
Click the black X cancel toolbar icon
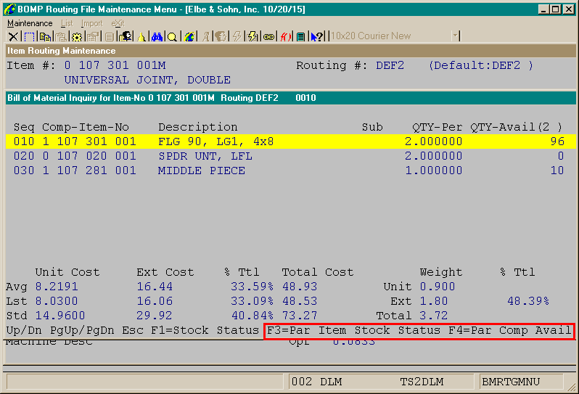coord(13,36)
